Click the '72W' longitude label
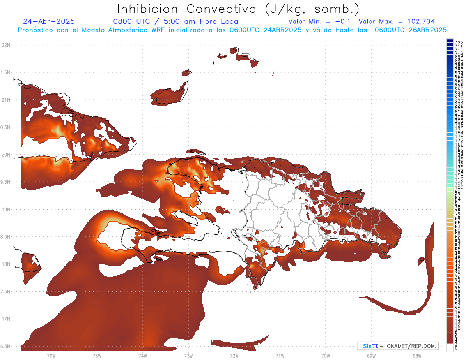 click(234, 356)
